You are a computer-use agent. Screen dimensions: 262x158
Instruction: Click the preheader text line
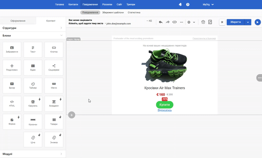(x=133, y=39)
